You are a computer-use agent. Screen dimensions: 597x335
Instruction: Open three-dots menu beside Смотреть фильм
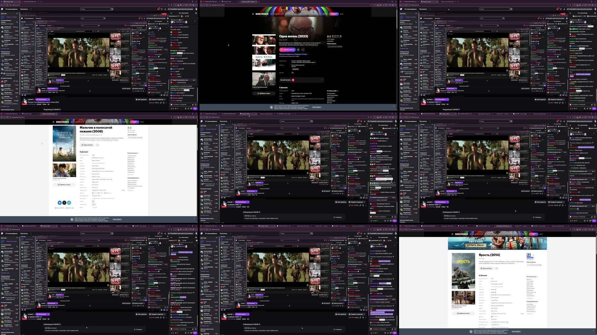coord(303,50)
